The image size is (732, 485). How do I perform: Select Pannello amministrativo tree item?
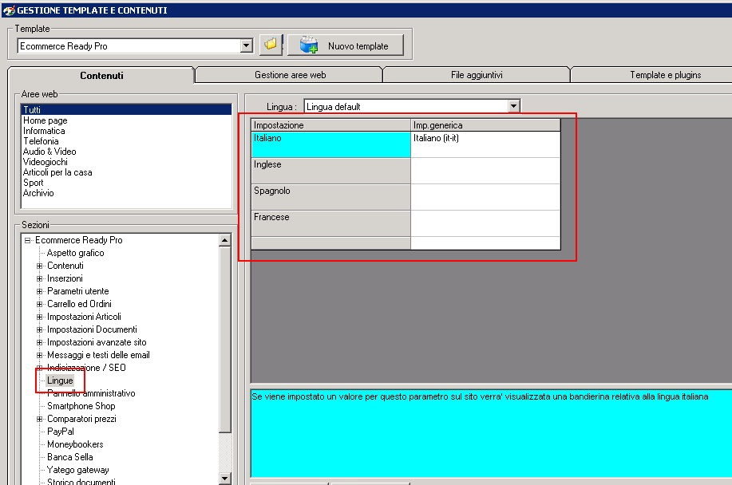pos(91,393)
